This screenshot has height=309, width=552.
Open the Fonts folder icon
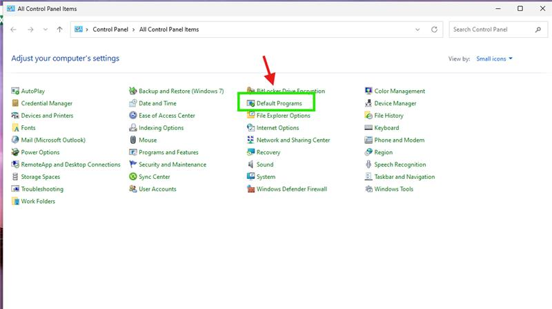[15, 128]
